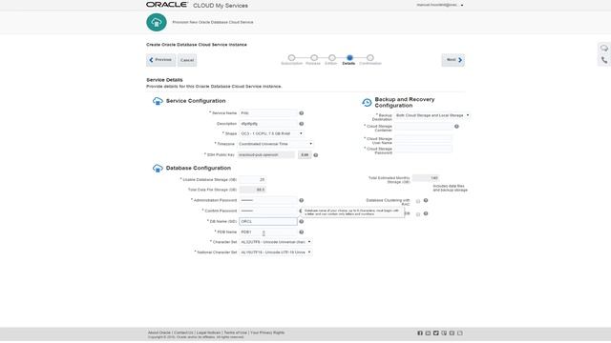This screenshot has width=611, height=343.
Task: Click the Backup and Recovery clock icon
Action: [x=367, y=102]
